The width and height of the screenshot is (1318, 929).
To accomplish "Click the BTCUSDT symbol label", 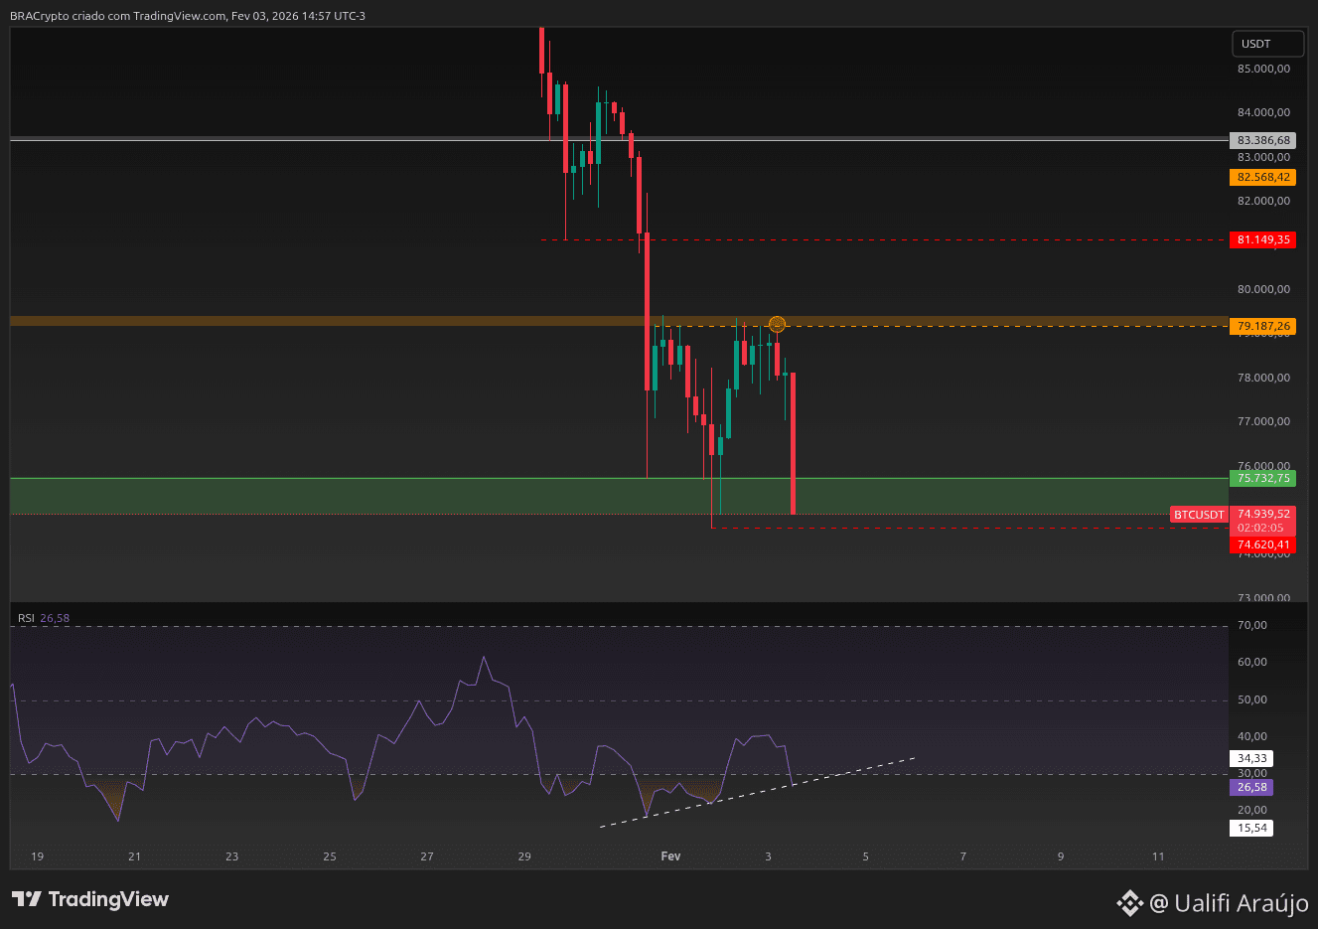I will click(x=1199, y=515).
